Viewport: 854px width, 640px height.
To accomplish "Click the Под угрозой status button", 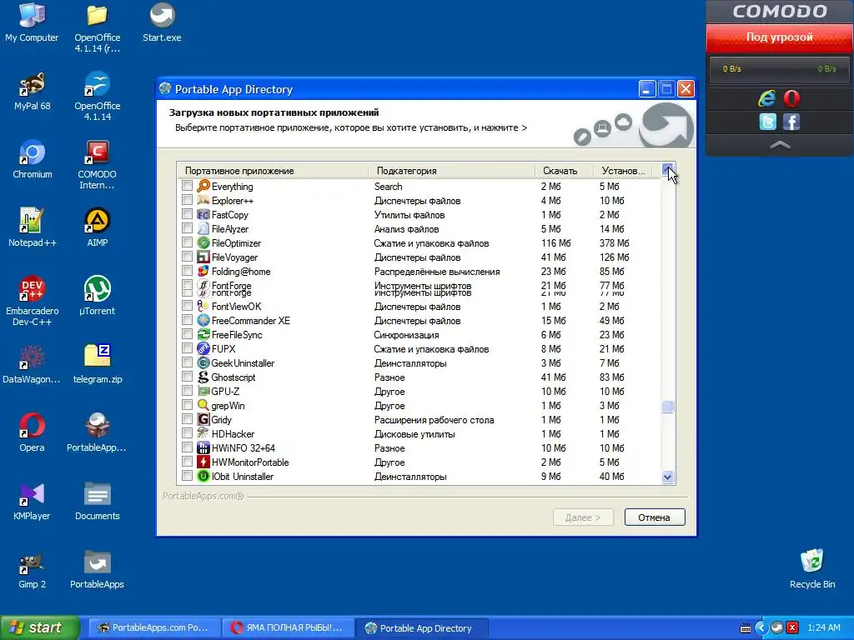I will [780, 37].
